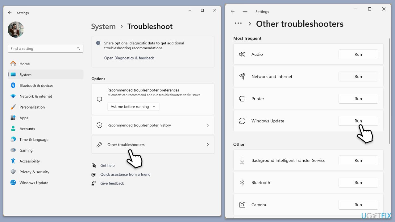Click the Recommended troubleshooter preferences text
The height and width of the screenshot is (222, 395).
pyautogui.click(x=143, y=90)
